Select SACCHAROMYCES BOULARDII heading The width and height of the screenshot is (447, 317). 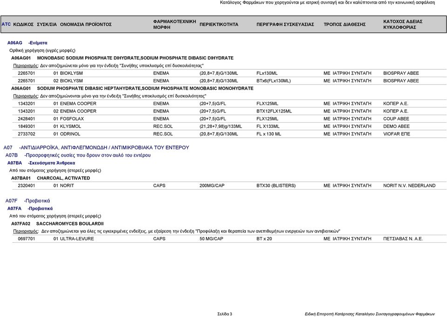click(58, 224)
